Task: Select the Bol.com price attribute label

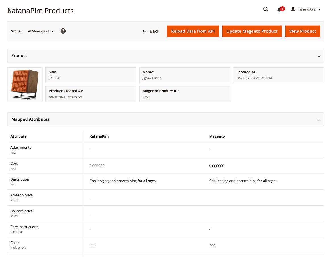Action: coord(22,211)
